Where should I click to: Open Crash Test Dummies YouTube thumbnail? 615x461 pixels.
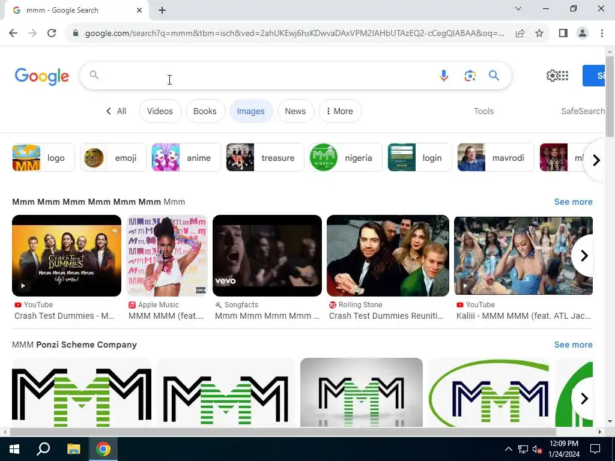(x=67, y=256)
